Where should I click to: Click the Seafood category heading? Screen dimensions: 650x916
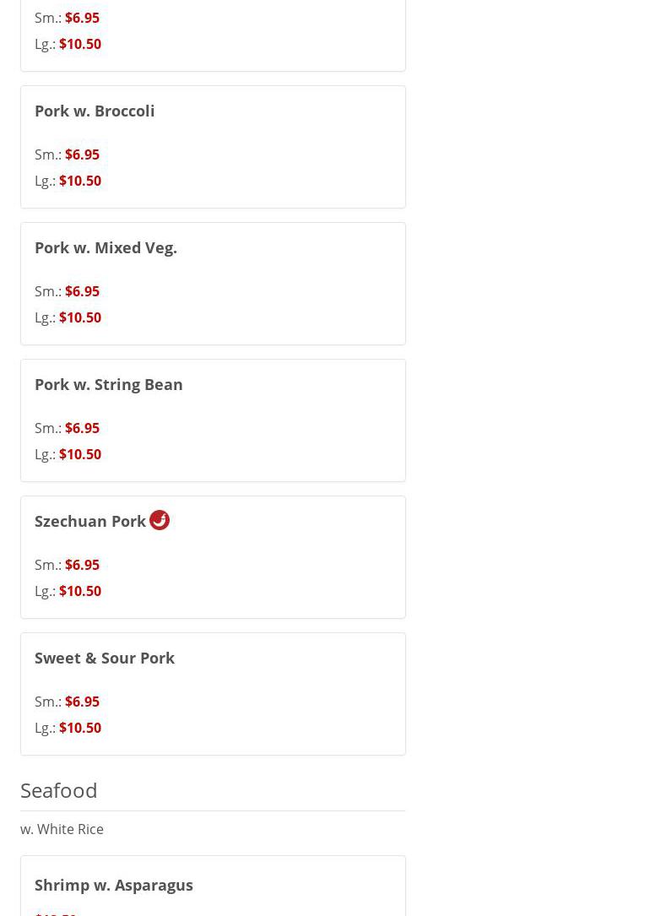coord(59,790)
